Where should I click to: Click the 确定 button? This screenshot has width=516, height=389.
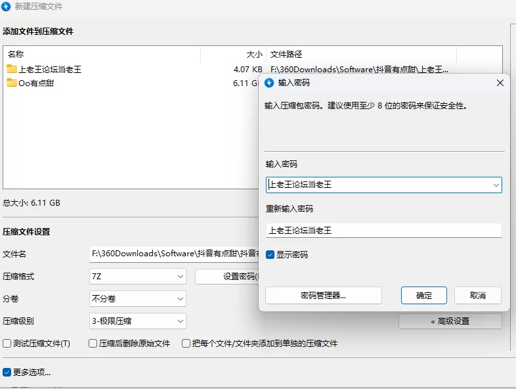tap(424, 295)
